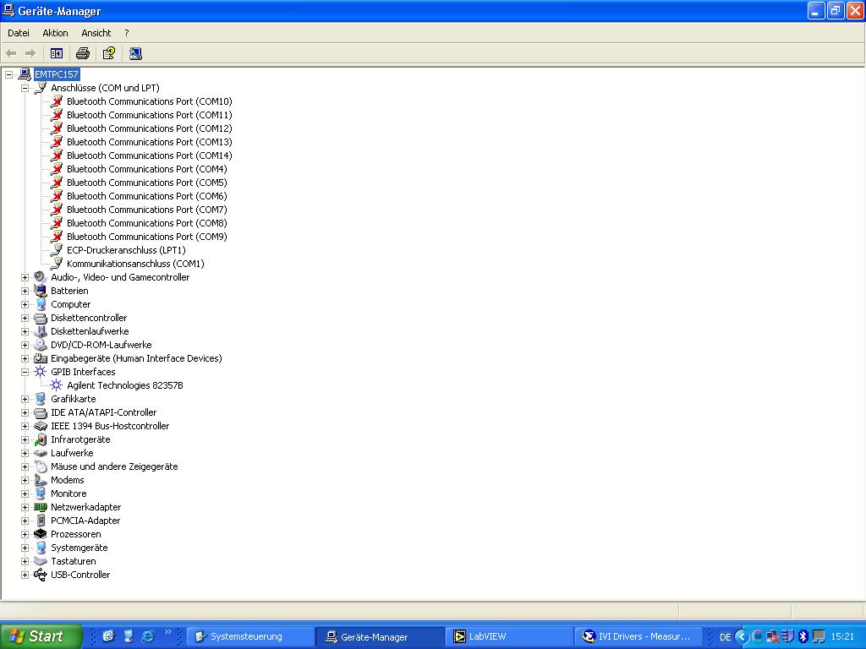
Task: Click the Audio-, Video- und Gamecontroller icon
Action: [x=41, y=277]
